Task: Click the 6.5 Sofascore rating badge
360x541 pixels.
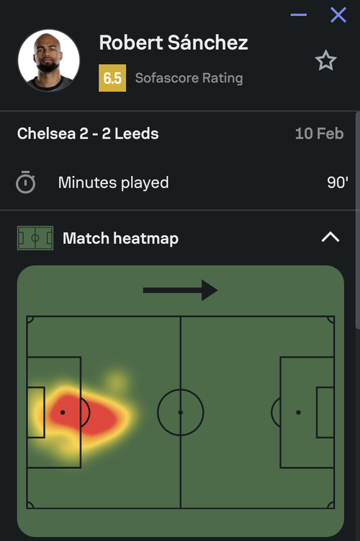Action: coord(112,78)
